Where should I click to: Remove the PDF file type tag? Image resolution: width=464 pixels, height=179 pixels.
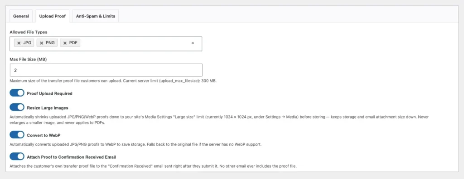click(x=65, y=43)
